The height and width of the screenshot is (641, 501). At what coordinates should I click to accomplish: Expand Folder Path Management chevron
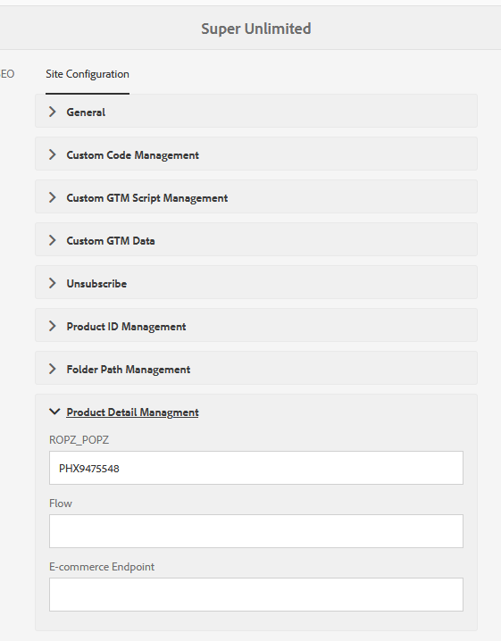[53, 369]
